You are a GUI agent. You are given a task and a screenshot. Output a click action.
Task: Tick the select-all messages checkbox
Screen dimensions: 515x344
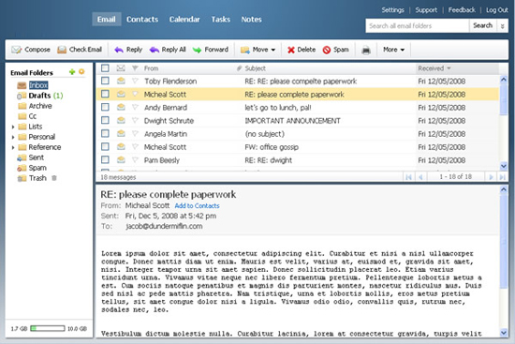click(x=105, y=68)
